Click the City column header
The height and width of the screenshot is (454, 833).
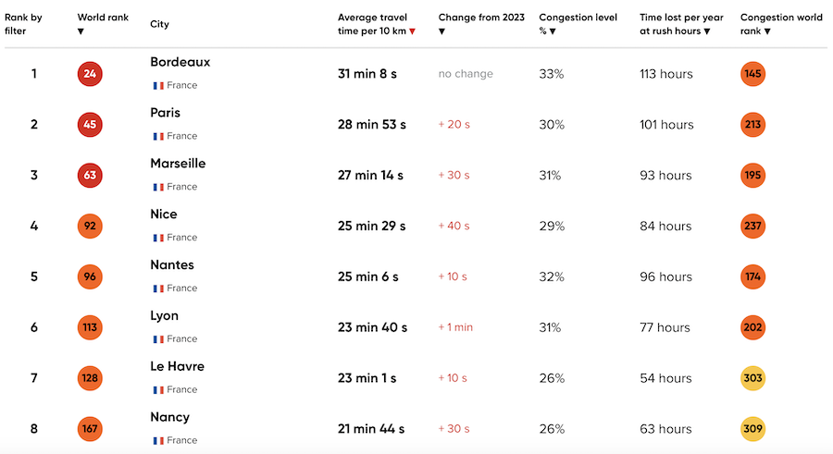159,24
